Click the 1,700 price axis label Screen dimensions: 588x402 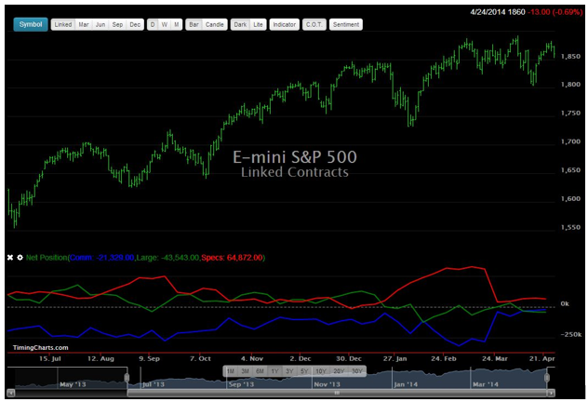click(570, 141)
